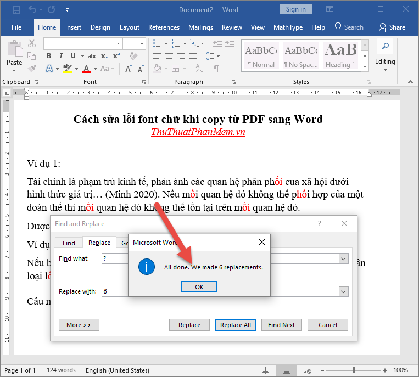
Task: Apply red font color
Action: pyautogui.click(x=86, y=69)
